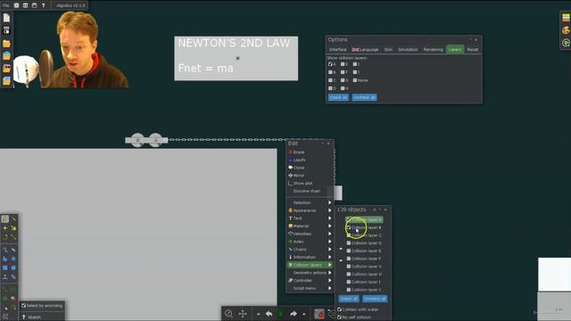
Task: Undo the last action
Action: pos(269,313)
